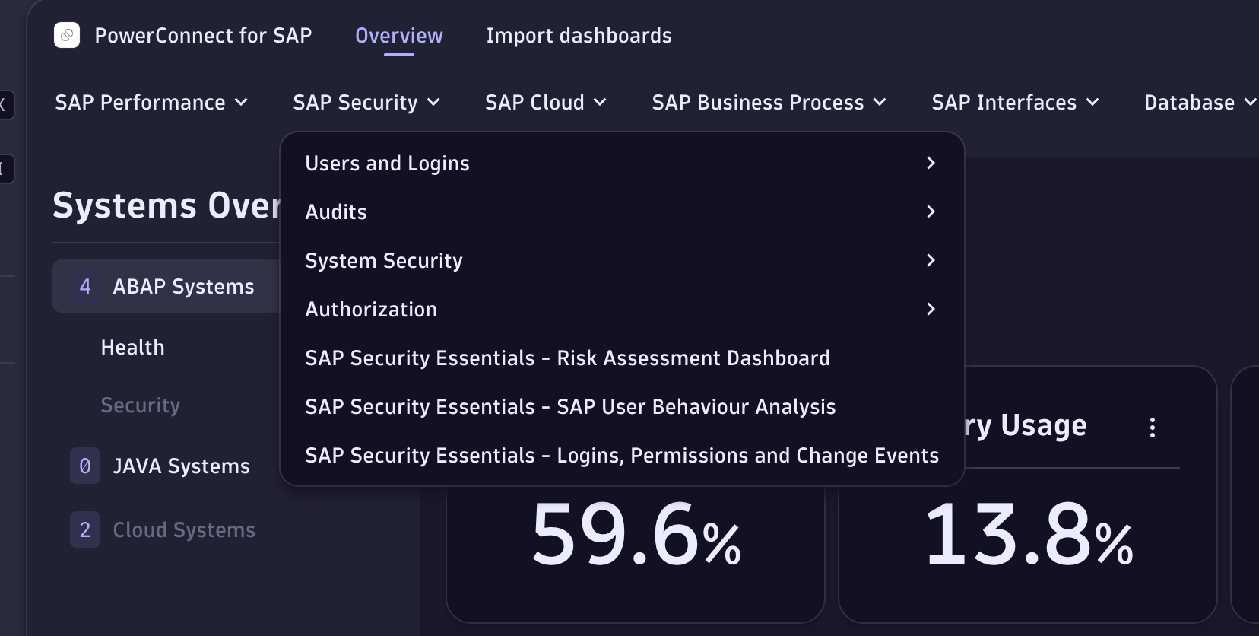Expand the SAP Cloud dropdown
The image size is (1259, 636).
coord(545,102)
